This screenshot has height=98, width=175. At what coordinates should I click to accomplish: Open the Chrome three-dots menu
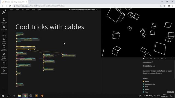coord(173,6)
